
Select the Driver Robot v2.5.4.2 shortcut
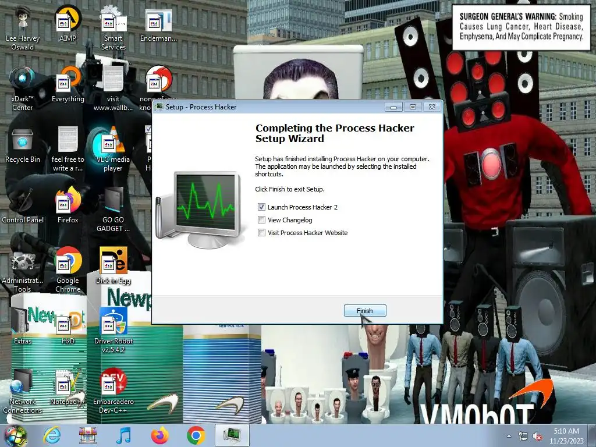113,331
